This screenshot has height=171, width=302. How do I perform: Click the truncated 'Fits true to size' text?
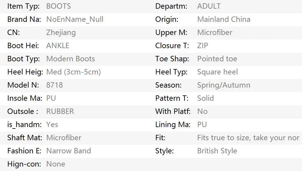click(x=248, y=138)
